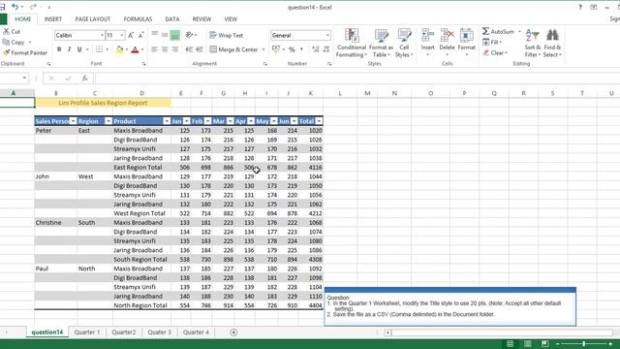This screenshot has height=349, width=620.
Task: Add a new sheet with plus button
Action: 233,333
